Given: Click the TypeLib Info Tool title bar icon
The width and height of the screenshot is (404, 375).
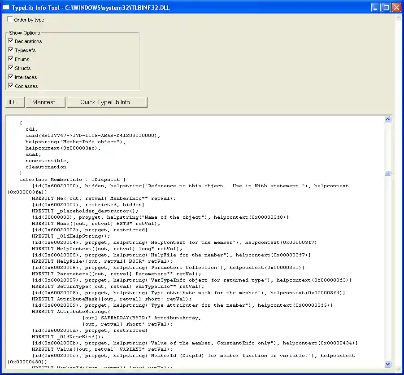Looking at the screenshot, I should coord(5,7).
